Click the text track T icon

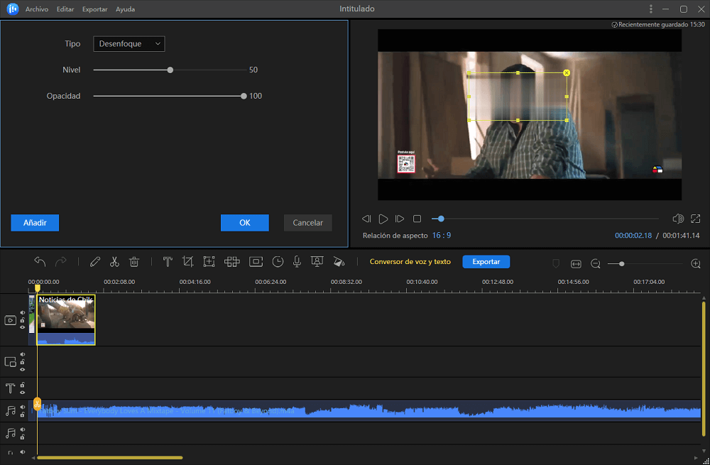pyautogui.click(x=11, y=388)
